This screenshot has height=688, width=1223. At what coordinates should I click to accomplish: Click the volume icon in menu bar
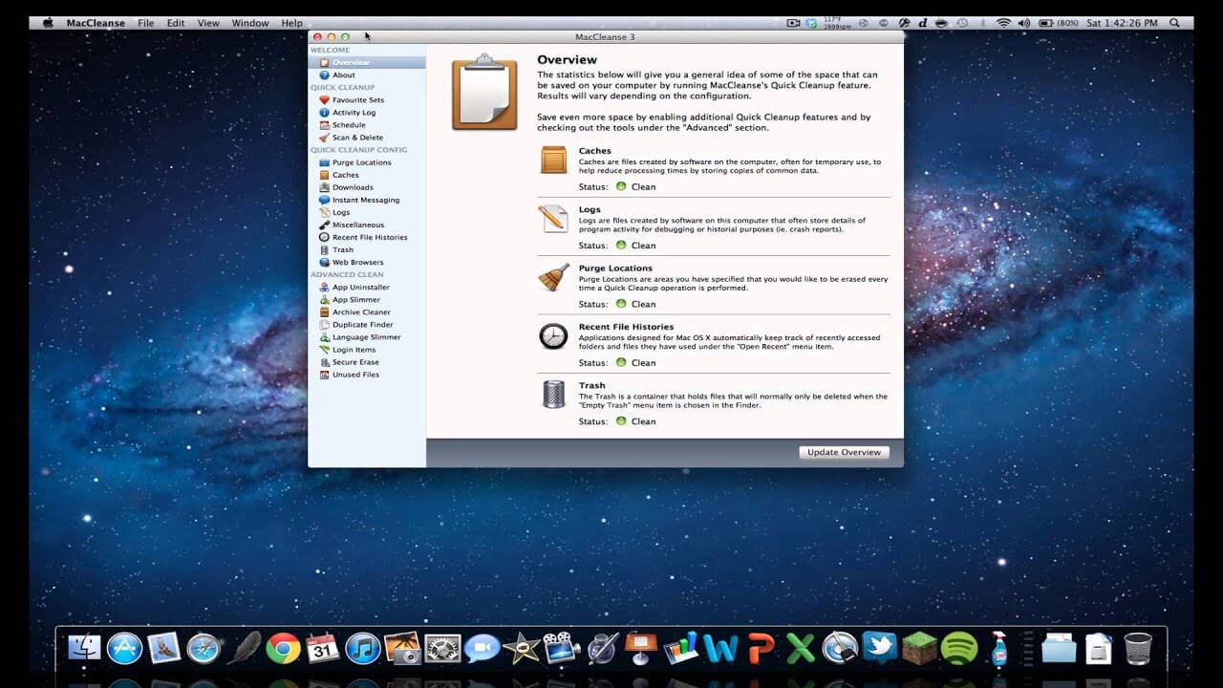(x=1025, y=23)
